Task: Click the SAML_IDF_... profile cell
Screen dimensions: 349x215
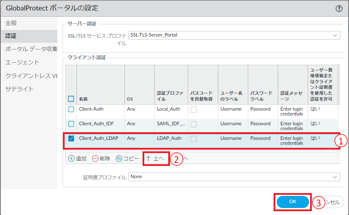Action: tap(171, 124)
